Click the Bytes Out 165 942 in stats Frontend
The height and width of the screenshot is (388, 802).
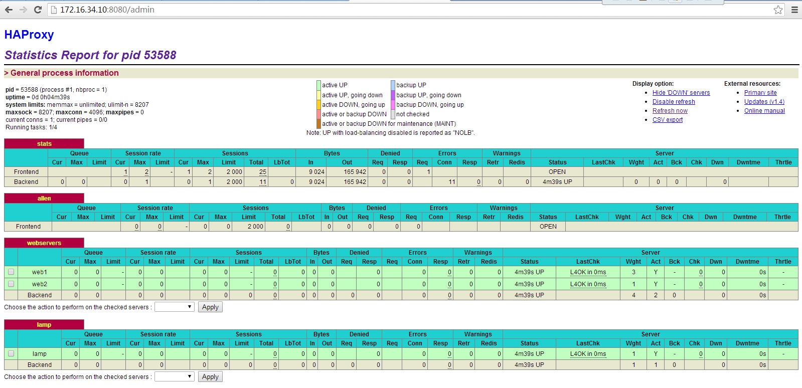(355, 172)
